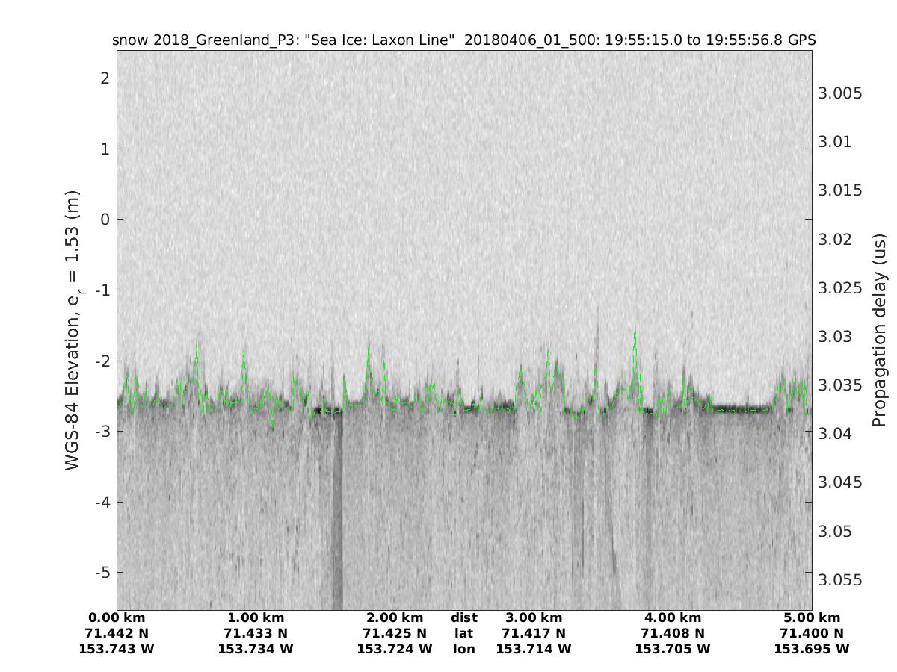
Task: Select the 0.00 km x-axis tick label
Action: click(x=117, y=617)
